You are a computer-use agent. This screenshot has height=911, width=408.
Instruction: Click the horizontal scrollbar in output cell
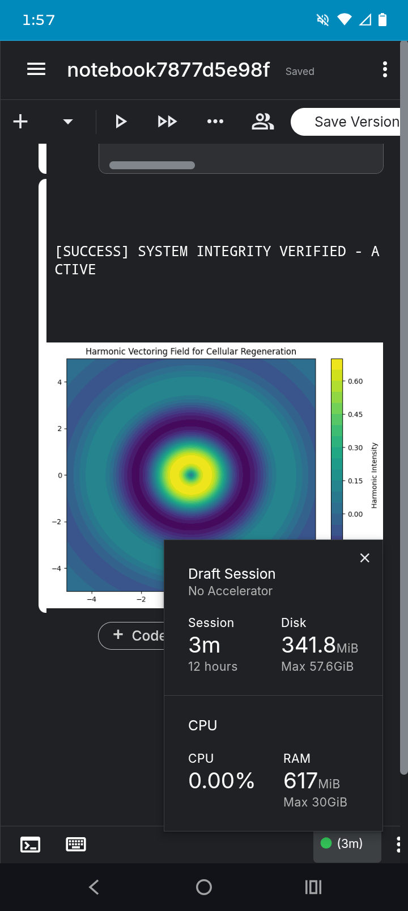click(x=152, y=165)
